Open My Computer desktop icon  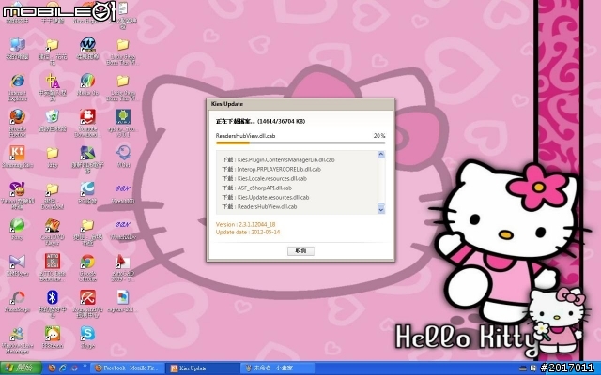click(17, 49)
